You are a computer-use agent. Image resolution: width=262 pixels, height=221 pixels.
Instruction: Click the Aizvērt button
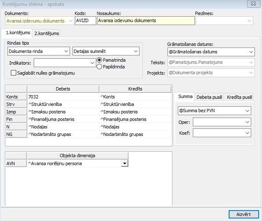point(243,214)
